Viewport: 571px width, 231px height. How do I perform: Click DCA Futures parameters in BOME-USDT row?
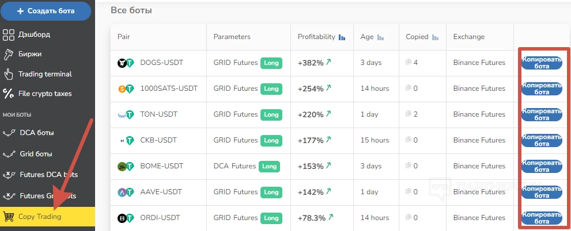click(235, 166)
